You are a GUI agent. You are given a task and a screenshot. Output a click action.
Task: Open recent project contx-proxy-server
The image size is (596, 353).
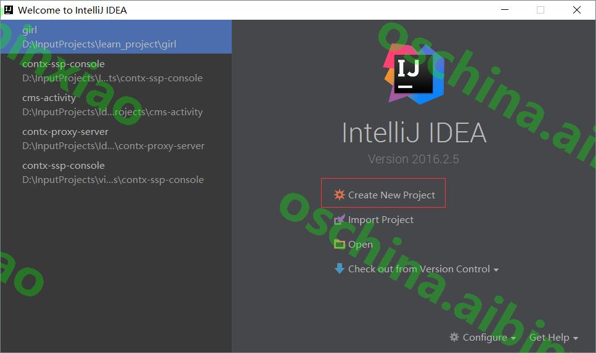click(x=116, y=139)
